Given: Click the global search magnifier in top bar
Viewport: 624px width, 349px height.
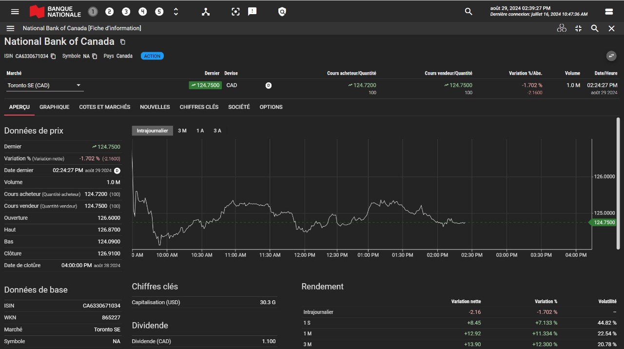Looking at the screenshot, I should (x=468, y=12).
